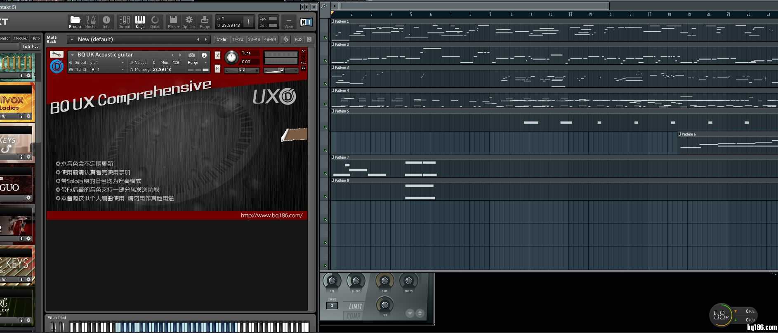Screen dimensions: 778x333
Task: Load previous multi with left arrow
Action: click(198, 40)
